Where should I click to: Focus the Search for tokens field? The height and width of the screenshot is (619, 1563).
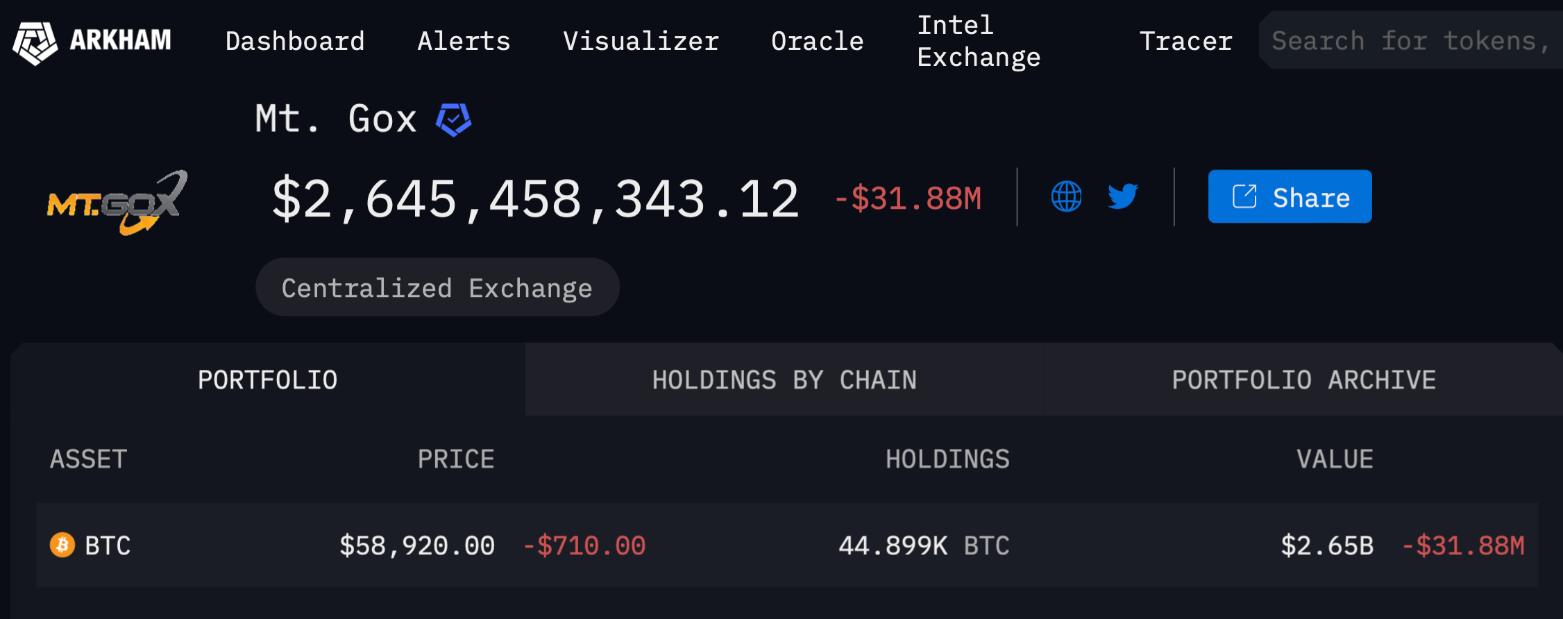point(1409,42)
